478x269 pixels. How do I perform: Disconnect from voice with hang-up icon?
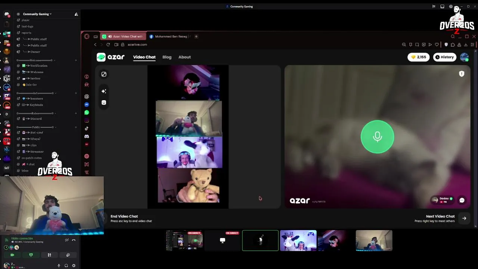point(74,240)
